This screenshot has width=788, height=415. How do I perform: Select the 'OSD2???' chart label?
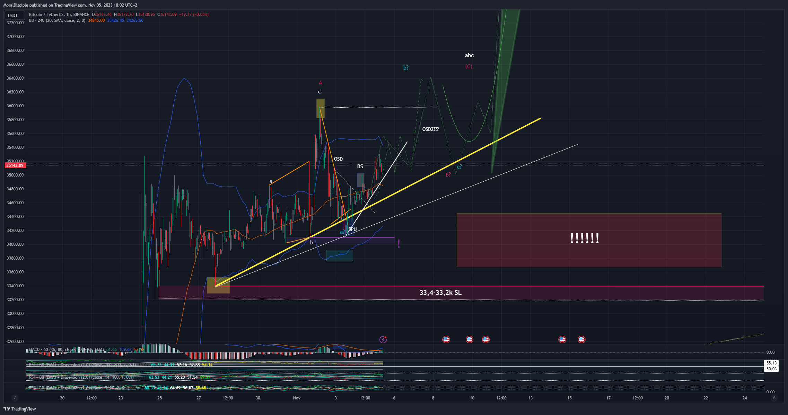(430, 129)
